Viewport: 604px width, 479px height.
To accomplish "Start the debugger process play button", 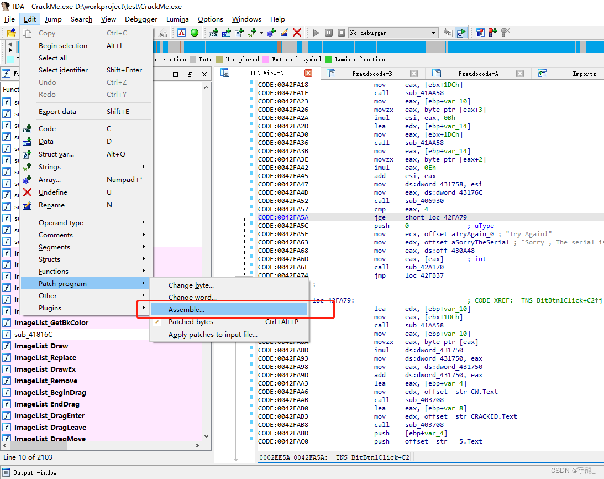I will click(x=316, y=33).
